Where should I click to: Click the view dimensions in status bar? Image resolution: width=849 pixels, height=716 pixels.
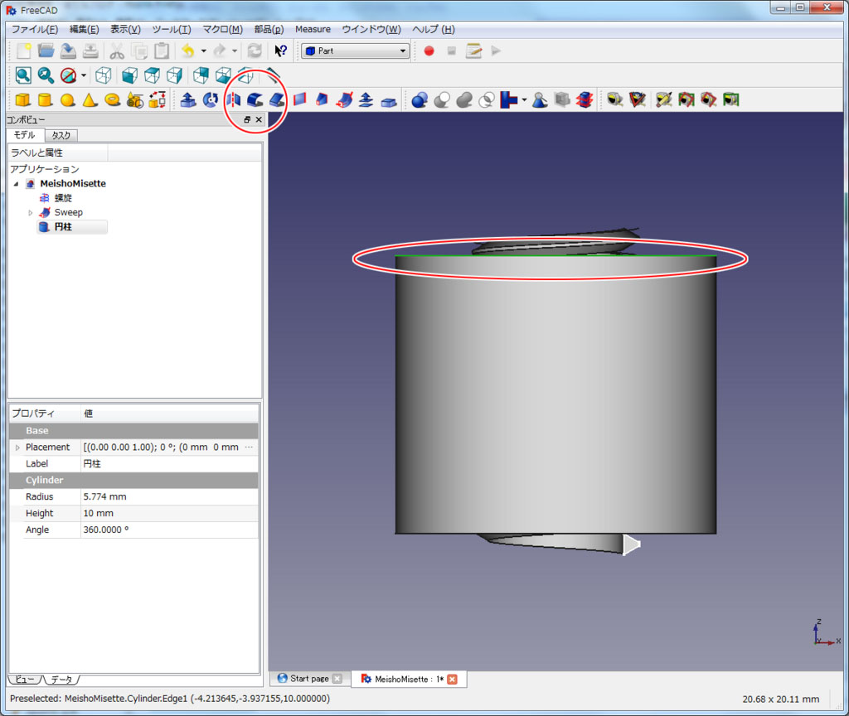click(x=780, y=699)
